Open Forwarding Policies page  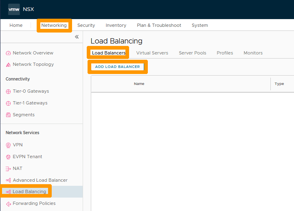point(34,203)
